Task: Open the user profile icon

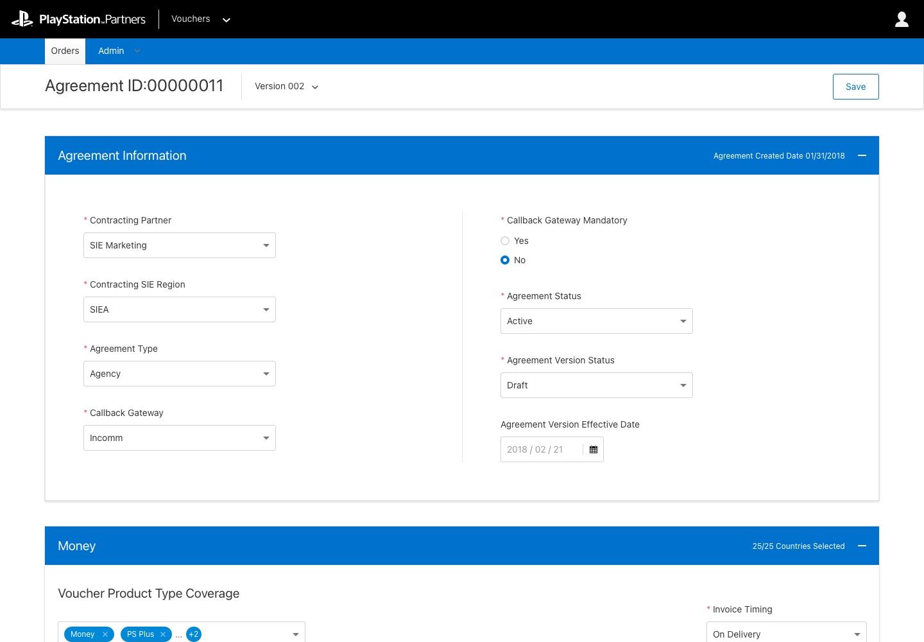Action: coord(902,19)
